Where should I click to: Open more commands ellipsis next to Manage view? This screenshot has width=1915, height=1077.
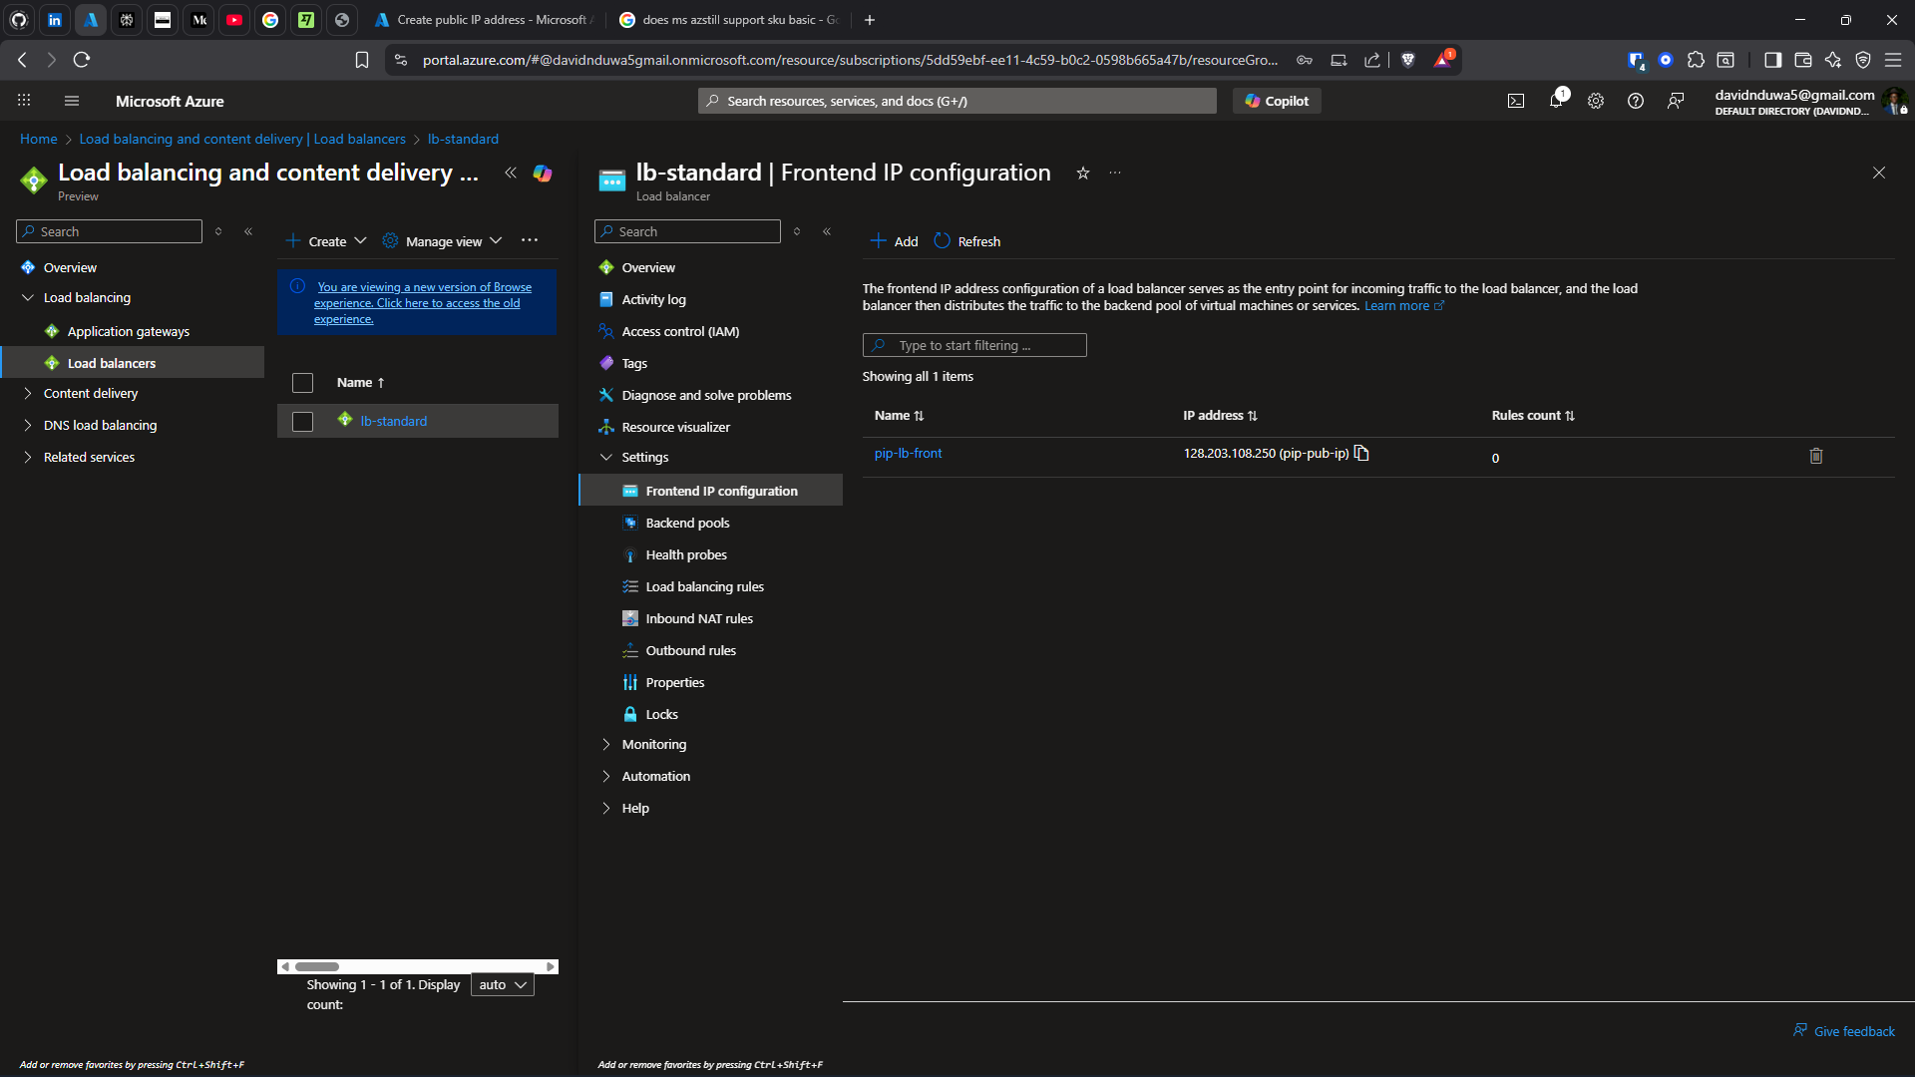pyautogui.click(x=530, y=240)
